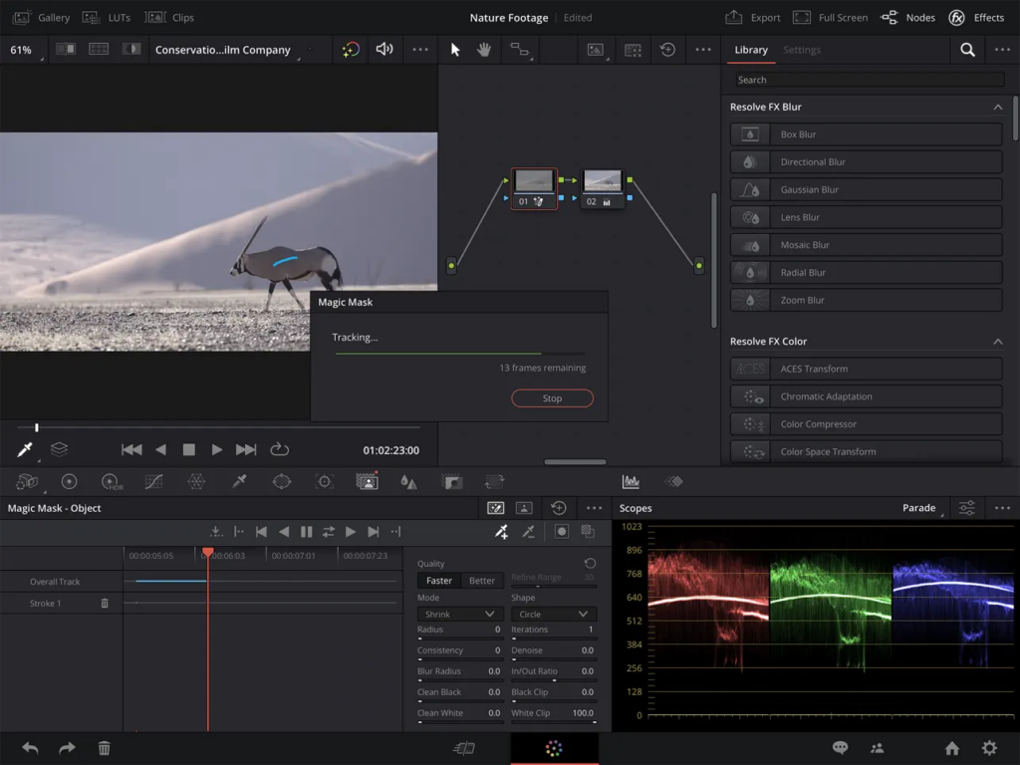
Task: Open the Tracker palette
Action: click(324, 481)
